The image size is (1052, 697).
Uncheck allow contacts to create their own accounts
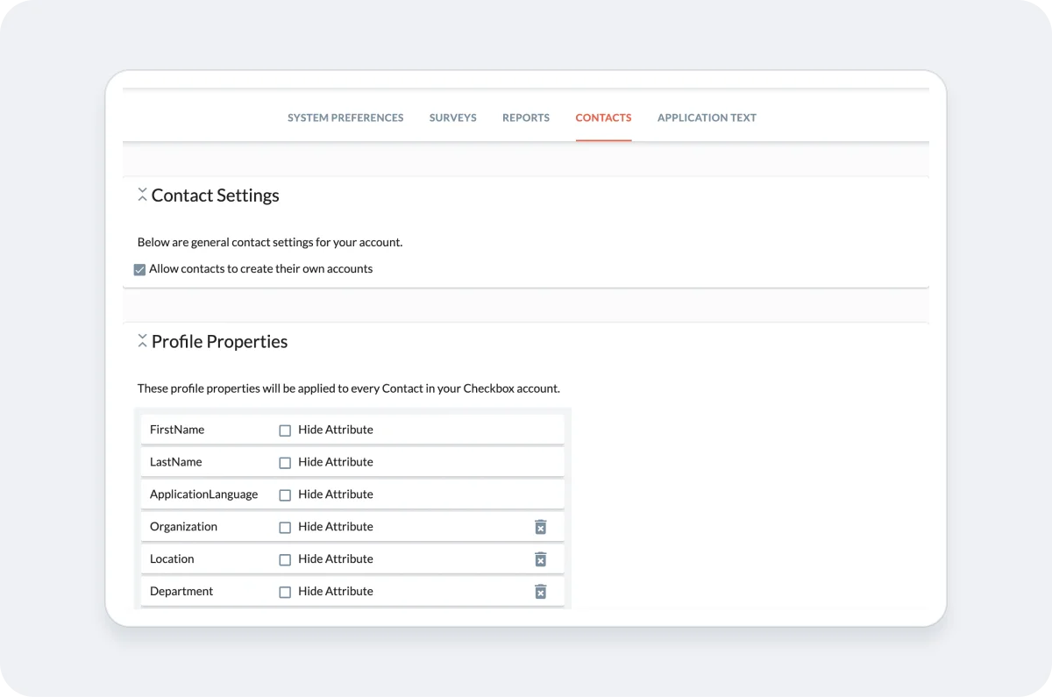(x=139, y=269)
